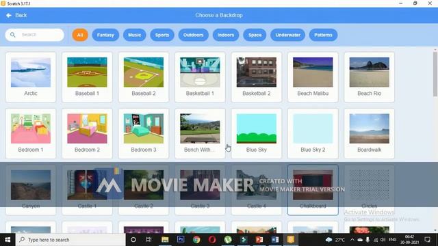
Task: Open the volume control tray icon
Action: [383, 240]
